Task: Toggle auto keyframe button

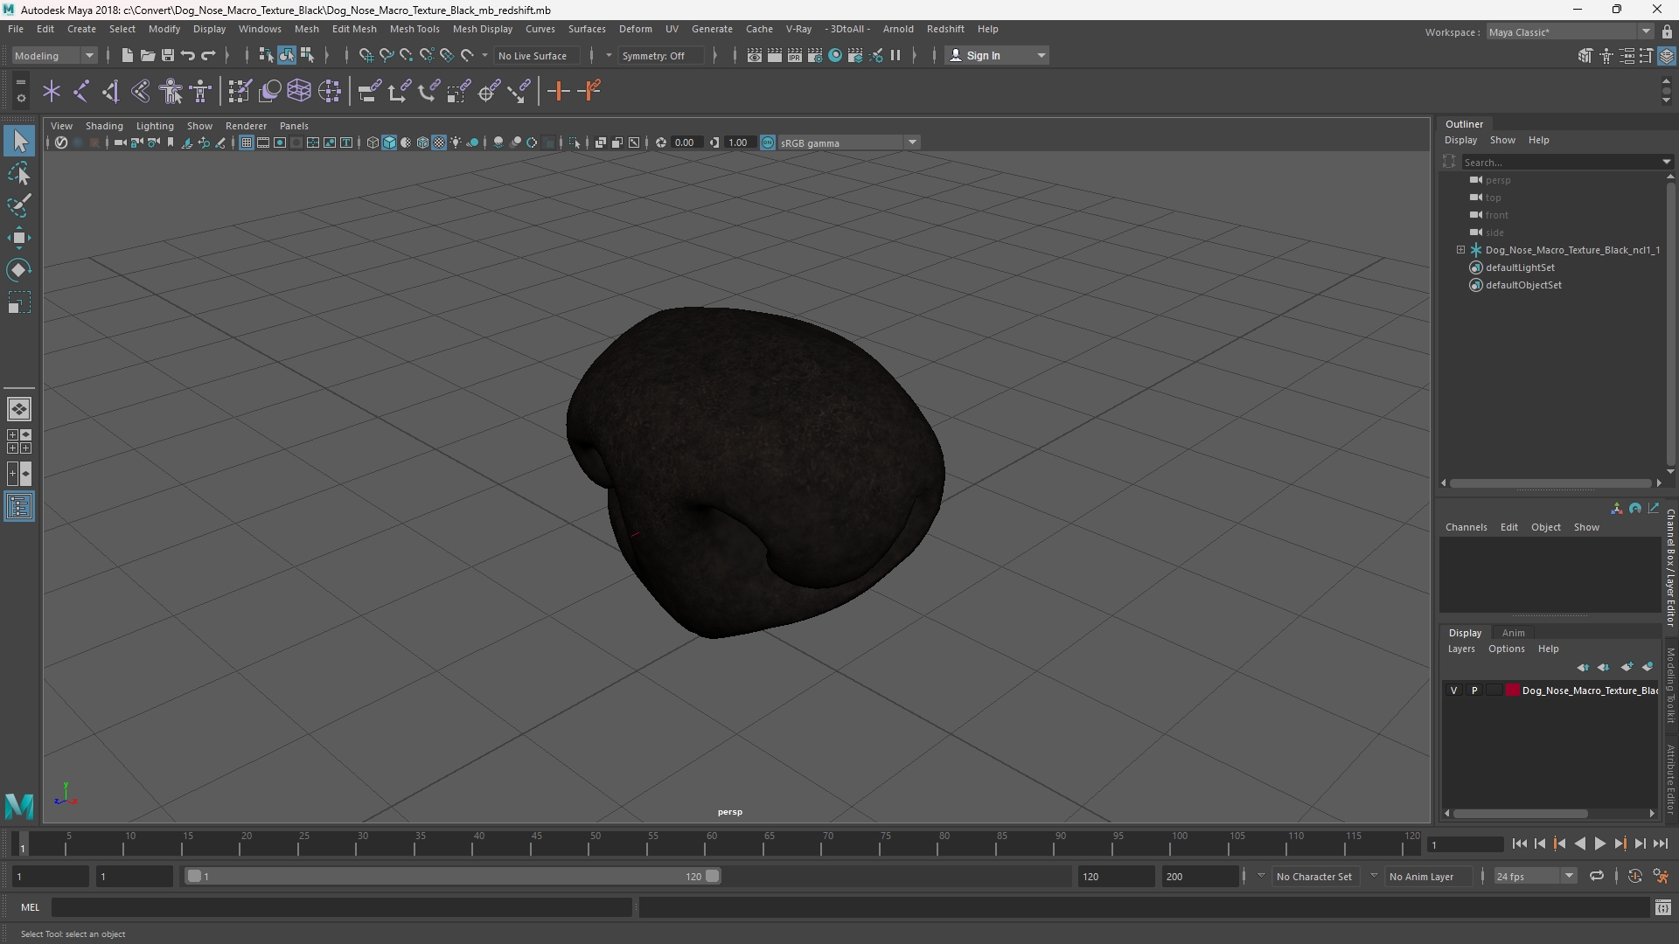Action: click(1634, 876)
